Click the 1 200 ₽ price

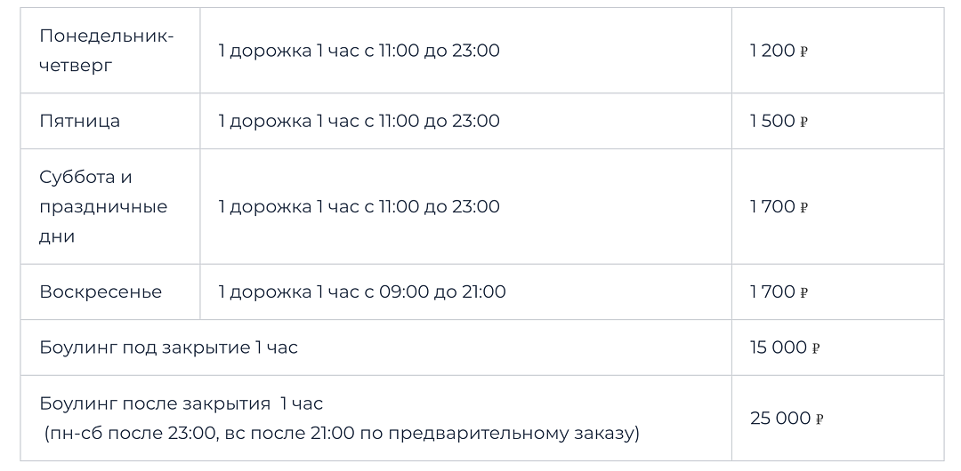(x=779, y=51)
